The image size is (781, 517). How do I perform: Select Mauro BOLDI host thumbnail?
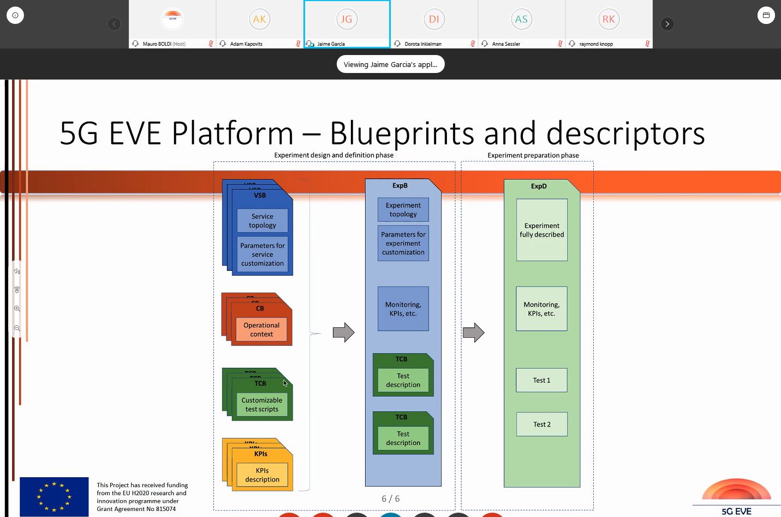pyautogui.click(x=172, y=22)
